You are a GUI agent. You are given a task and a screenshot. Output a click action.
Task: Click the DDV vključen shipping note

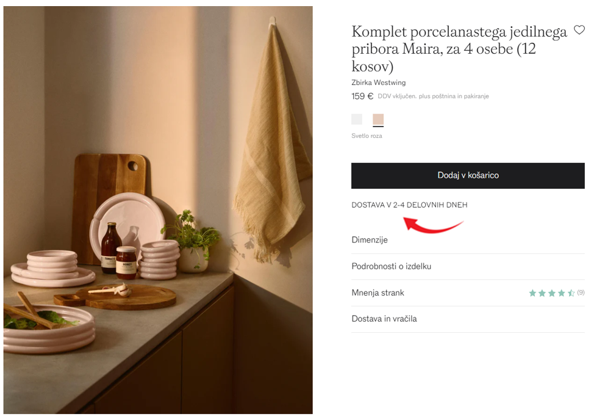433,96
